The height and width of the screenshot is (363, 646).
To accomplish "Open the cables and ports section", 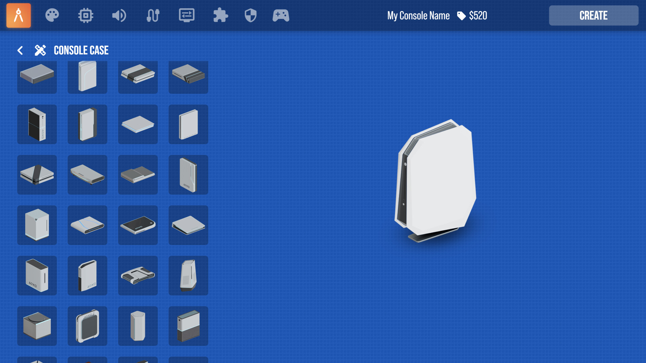I will (x=153, y=15).
